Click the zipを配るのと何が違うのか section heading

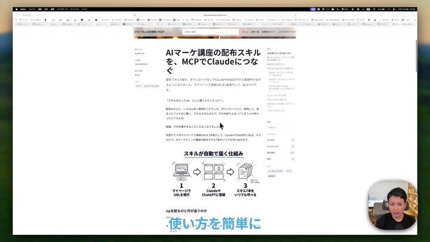(x=186, y=211)
